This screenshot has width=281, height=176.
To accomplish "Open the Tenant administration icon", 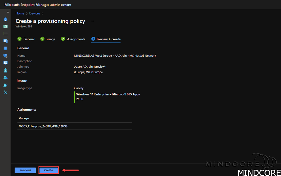I will point(5,85).
